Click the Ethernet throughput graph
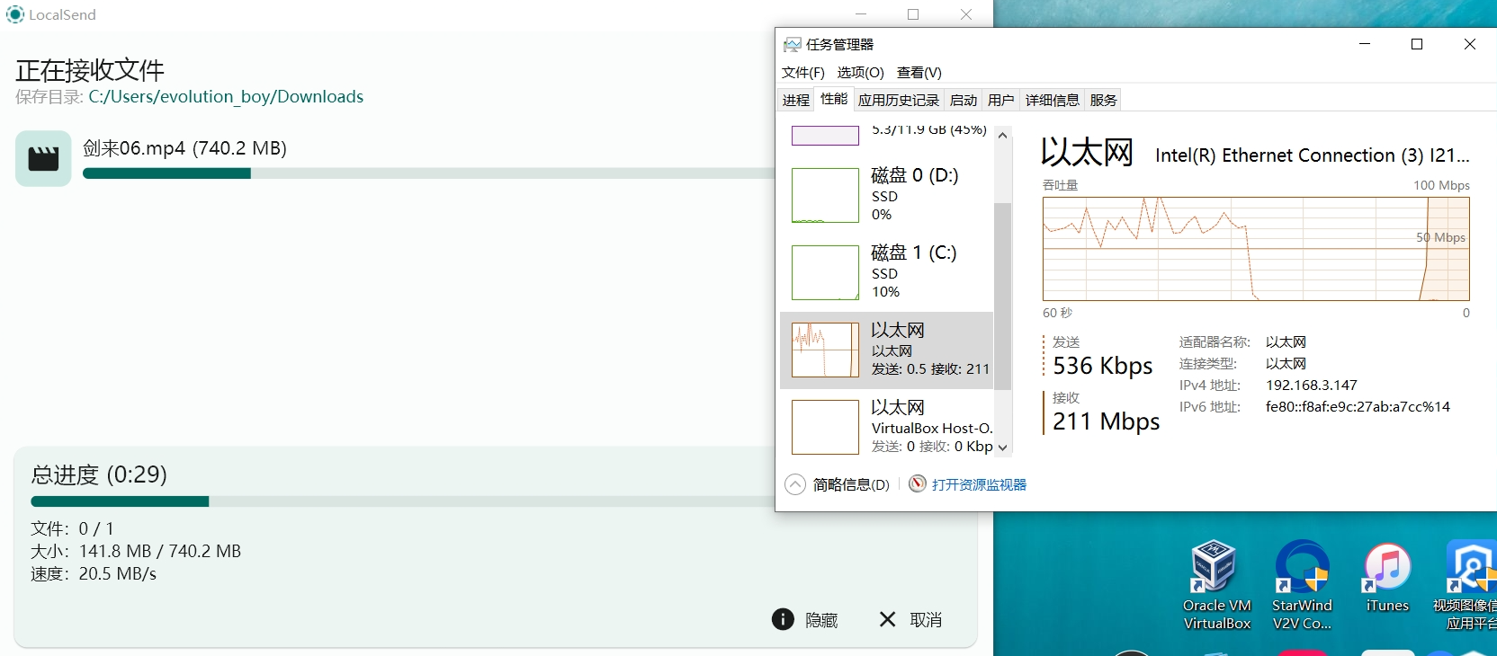This screenshot has height=656, width=1497. pos(1256,249)
